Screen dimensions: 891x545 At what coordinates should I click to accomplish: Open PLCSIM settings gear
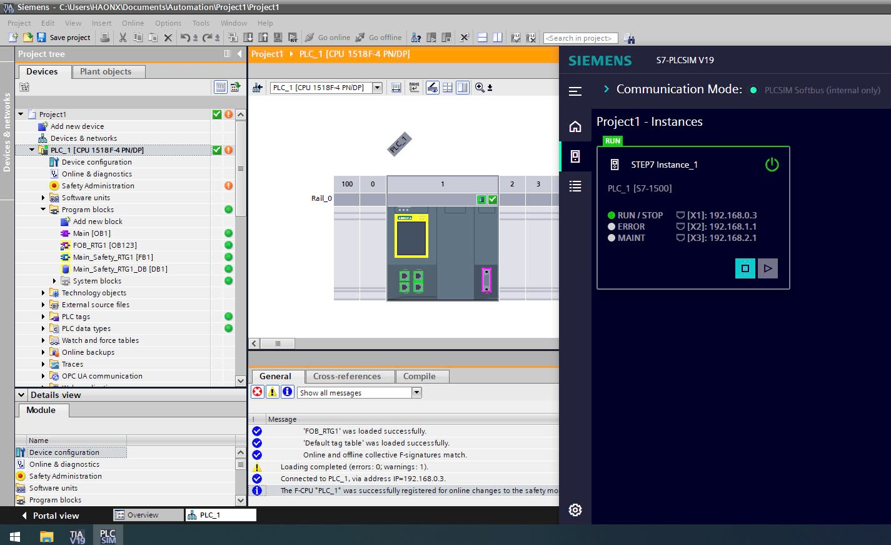(x=575, y=510)
